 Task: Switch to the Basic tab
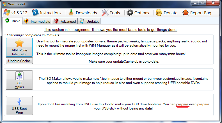[x=13, y=21]
